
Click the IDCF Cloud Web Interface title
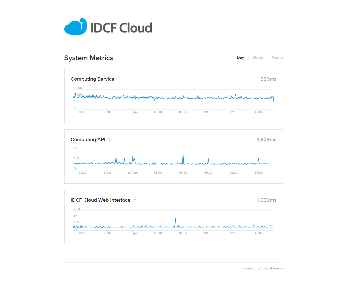(100, 200)
